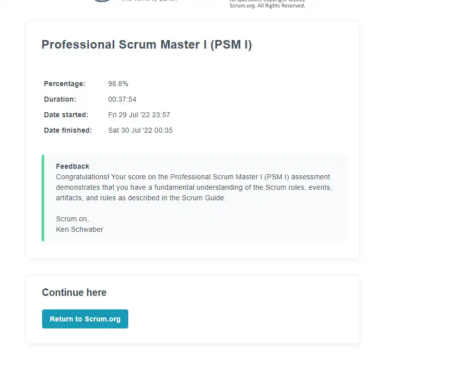Image resolution: width=467 pixels, height=368 pixels.
Task: Click the green feedback accent bar
Action: pos(43,198)
